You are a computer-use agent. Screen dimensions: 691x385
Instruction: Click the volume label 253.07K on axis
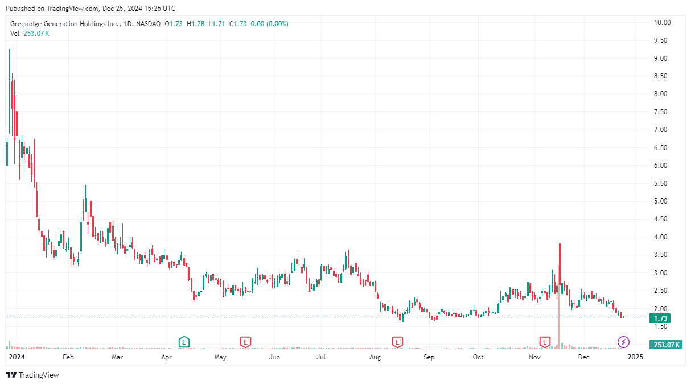click(x=667, y=345)
